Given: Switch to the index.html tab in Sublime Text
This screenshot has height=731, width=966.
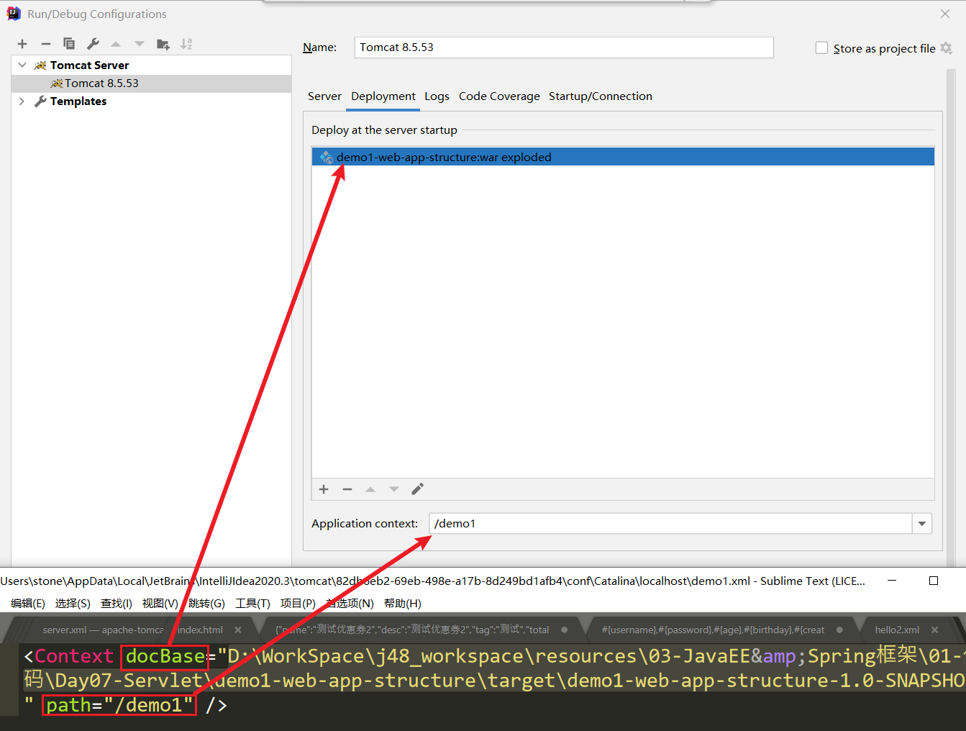Looking at the screenshot, I should coord(200,630).
